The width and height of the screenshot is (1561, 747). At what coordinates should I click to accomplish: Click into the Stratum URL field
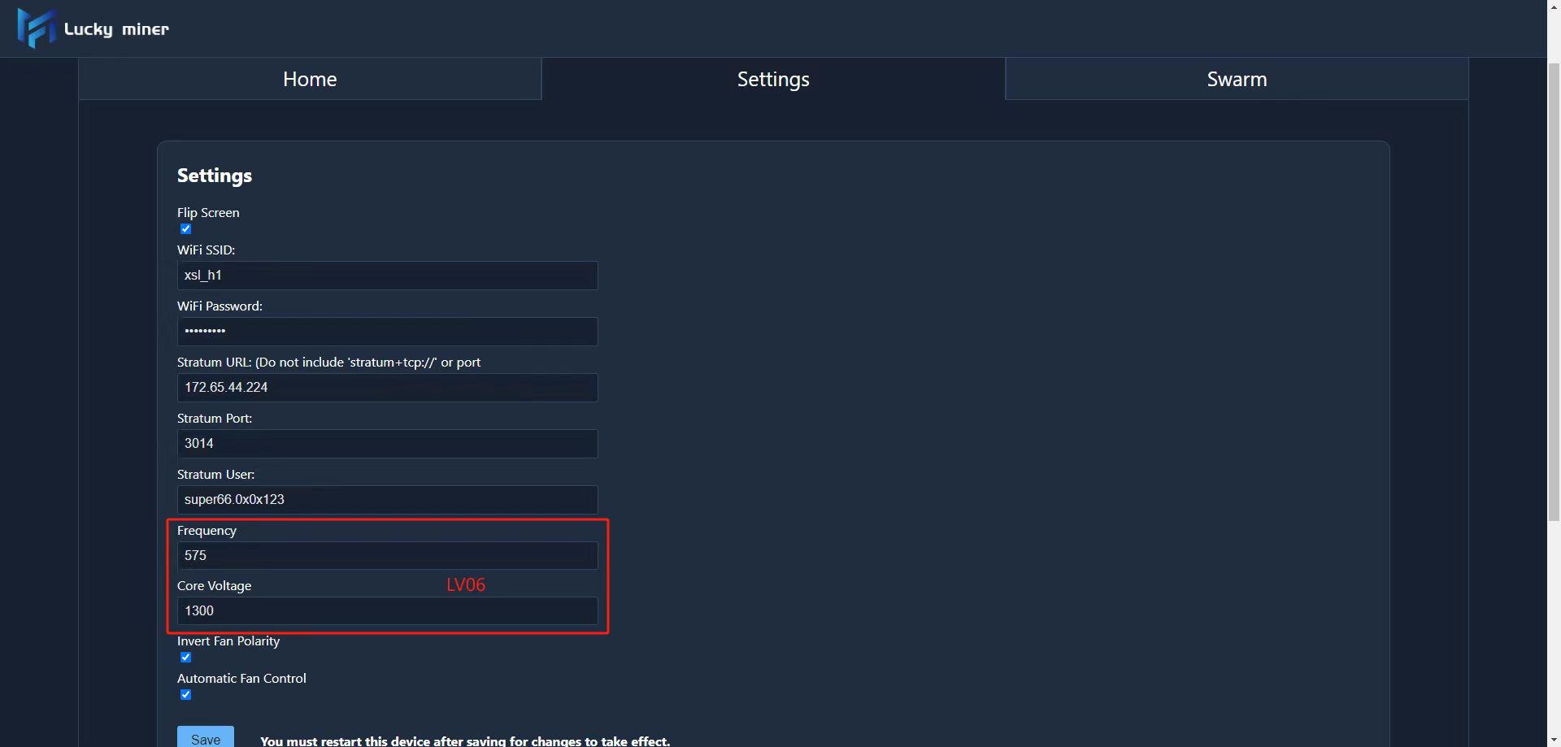pos(387,388)
